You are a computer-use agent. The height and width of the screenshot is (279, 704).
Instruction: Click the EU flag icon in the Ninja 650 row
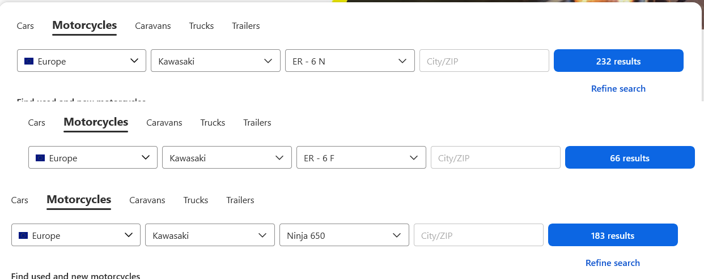click(23, 235)
